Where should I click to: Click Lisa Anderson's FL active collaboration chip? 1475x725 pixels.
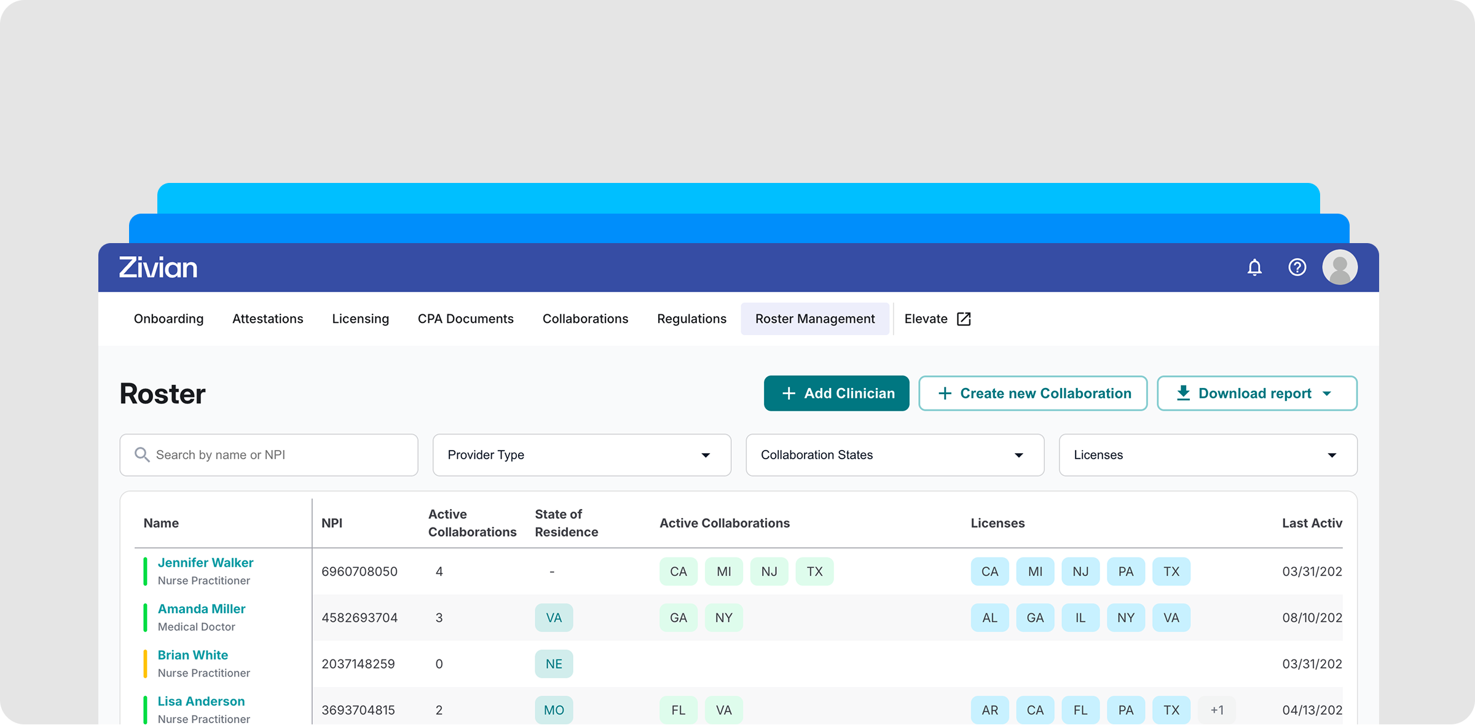[x=678, y=710]
